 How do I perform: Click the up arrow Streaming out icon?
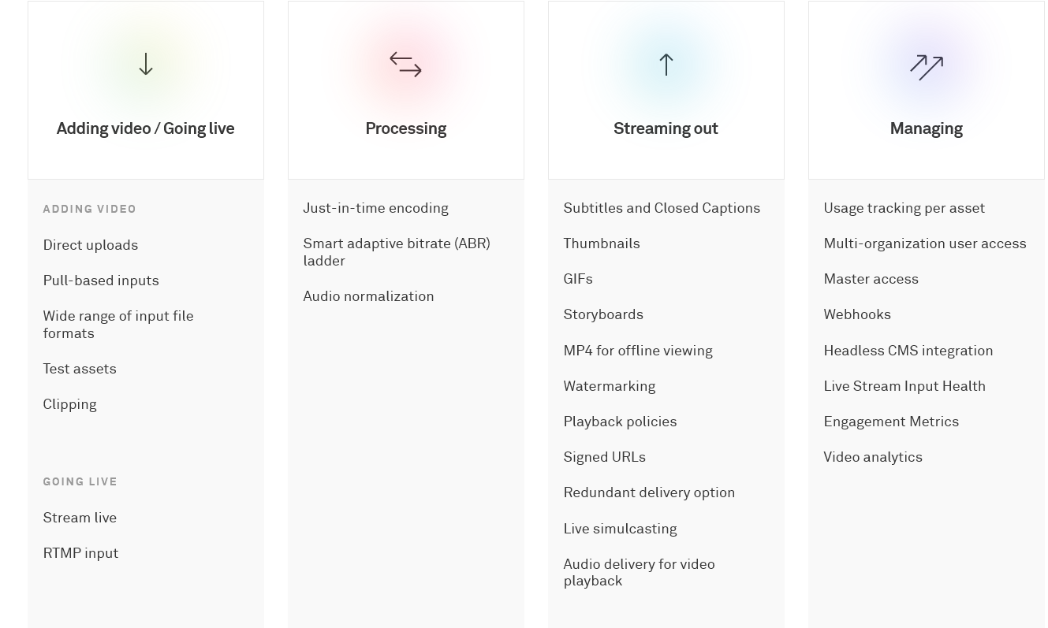coord(666,64)
